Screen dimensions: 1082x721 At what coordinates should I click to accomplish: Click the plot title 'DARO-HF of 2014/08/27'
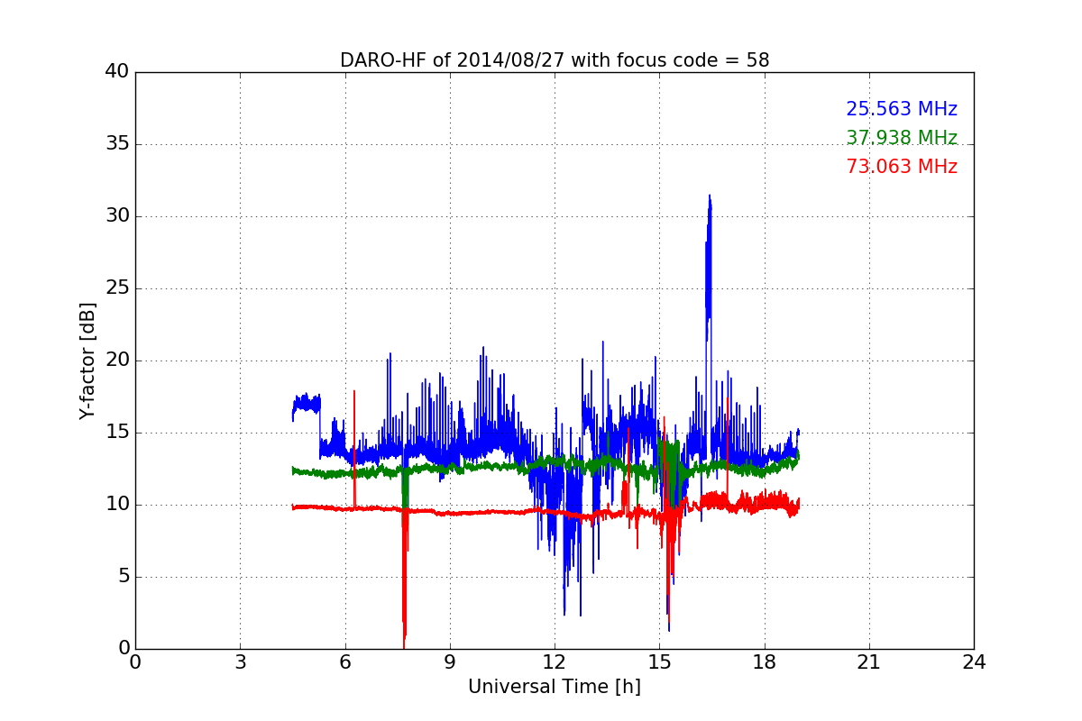555,60
